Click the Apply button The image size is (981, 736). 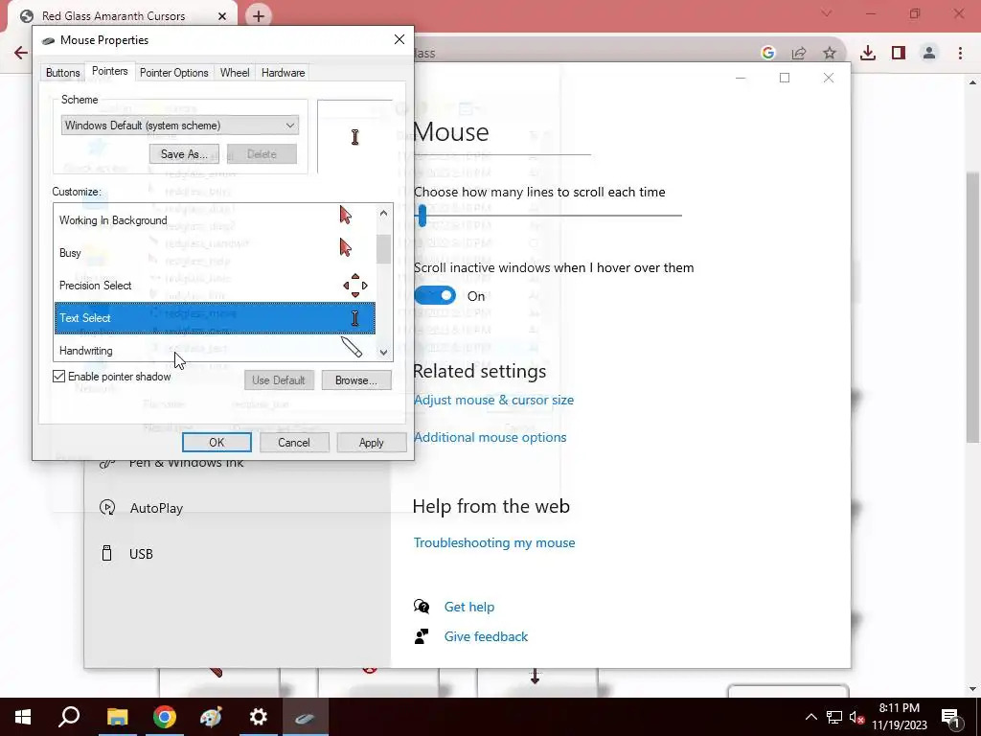[371, 443]
